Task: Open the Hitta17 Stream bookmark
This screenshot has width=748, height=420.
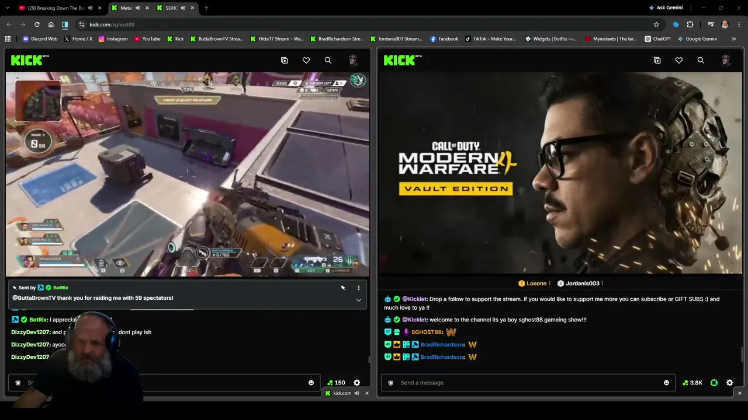Action: (277, 39)
